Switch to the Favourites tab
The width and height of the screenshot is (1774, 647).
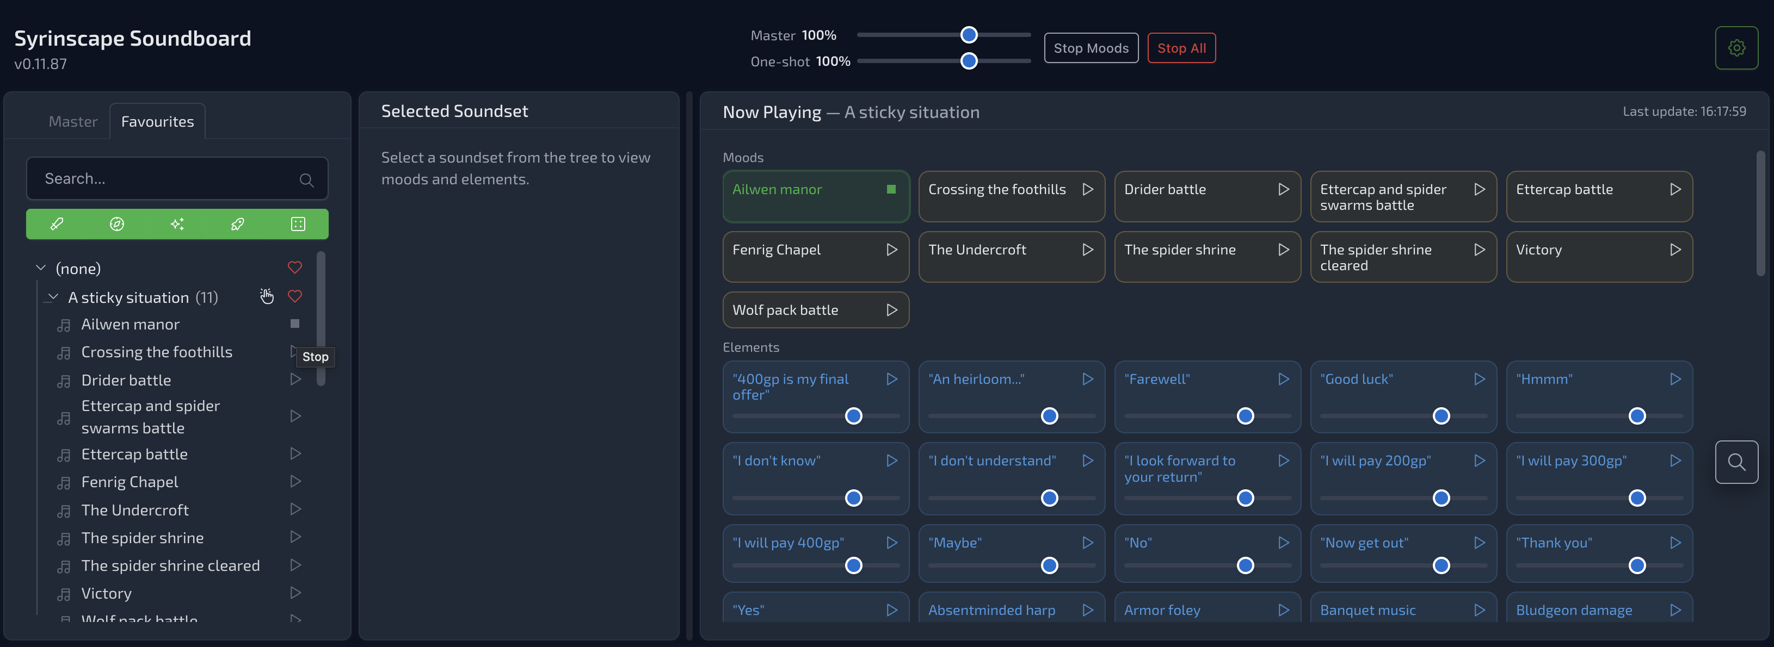click(157, 122)
